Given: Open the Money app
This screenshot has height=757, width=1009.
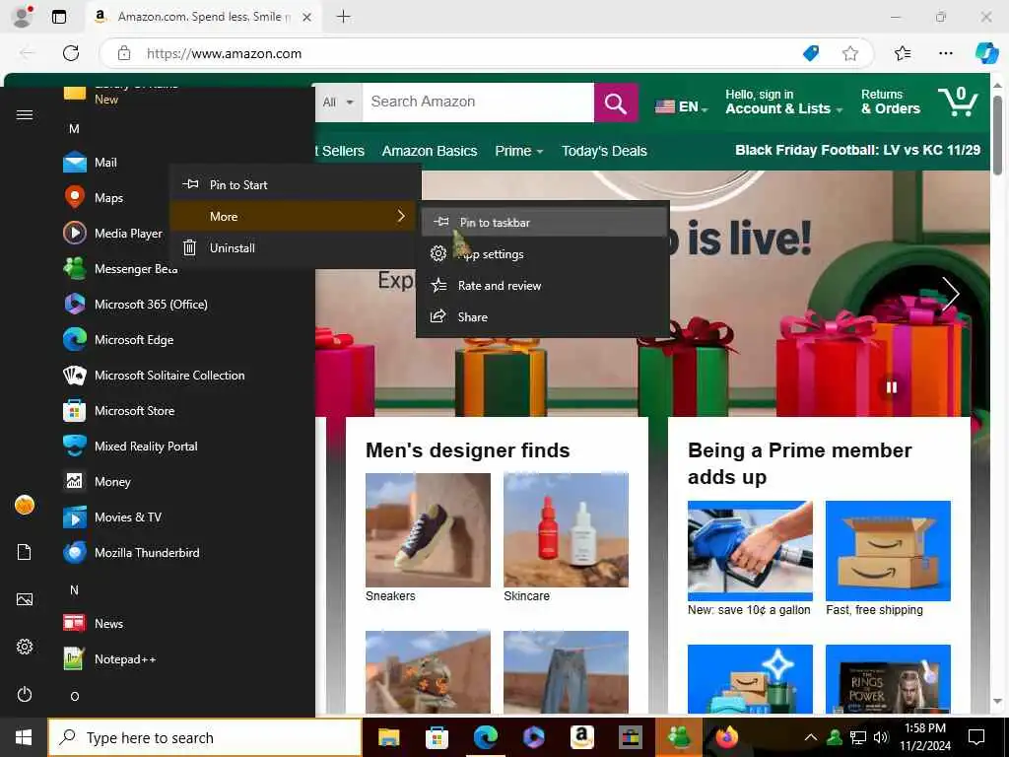Looking at the screenshot, I should (x=97, y=481).
